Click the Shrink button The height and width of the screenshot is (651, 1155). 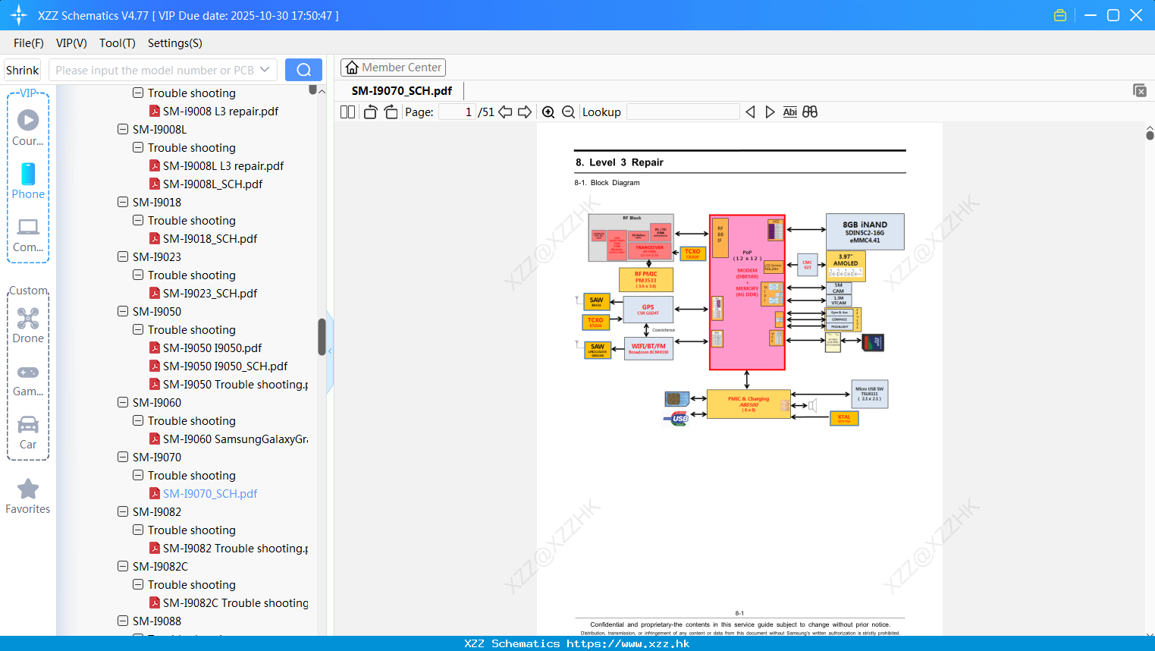[23, 70]
